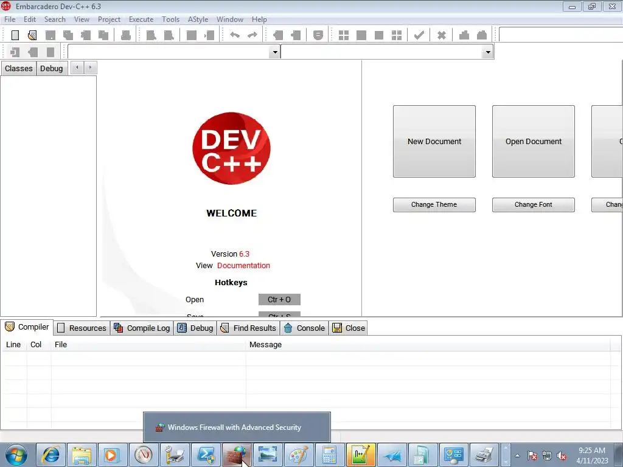
Task: Click the Ctr + O hotkey button
Action: [279, 299]
